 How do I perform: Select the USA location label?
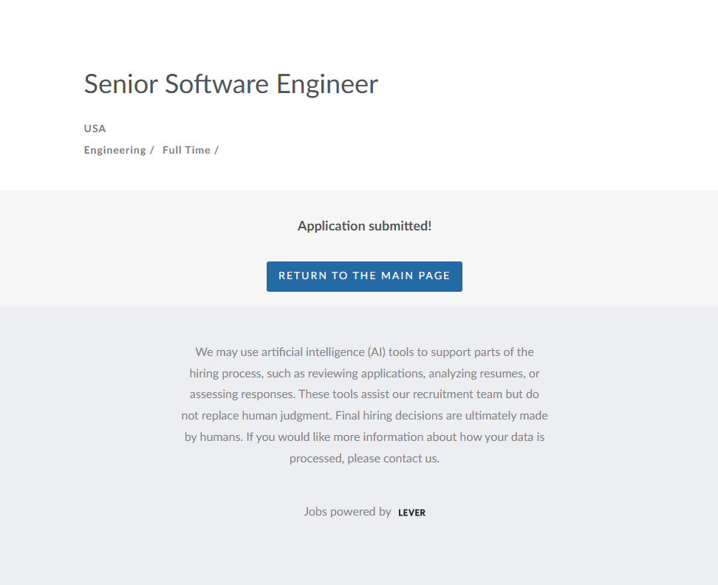pyautogui.click(x=95, y=129)
